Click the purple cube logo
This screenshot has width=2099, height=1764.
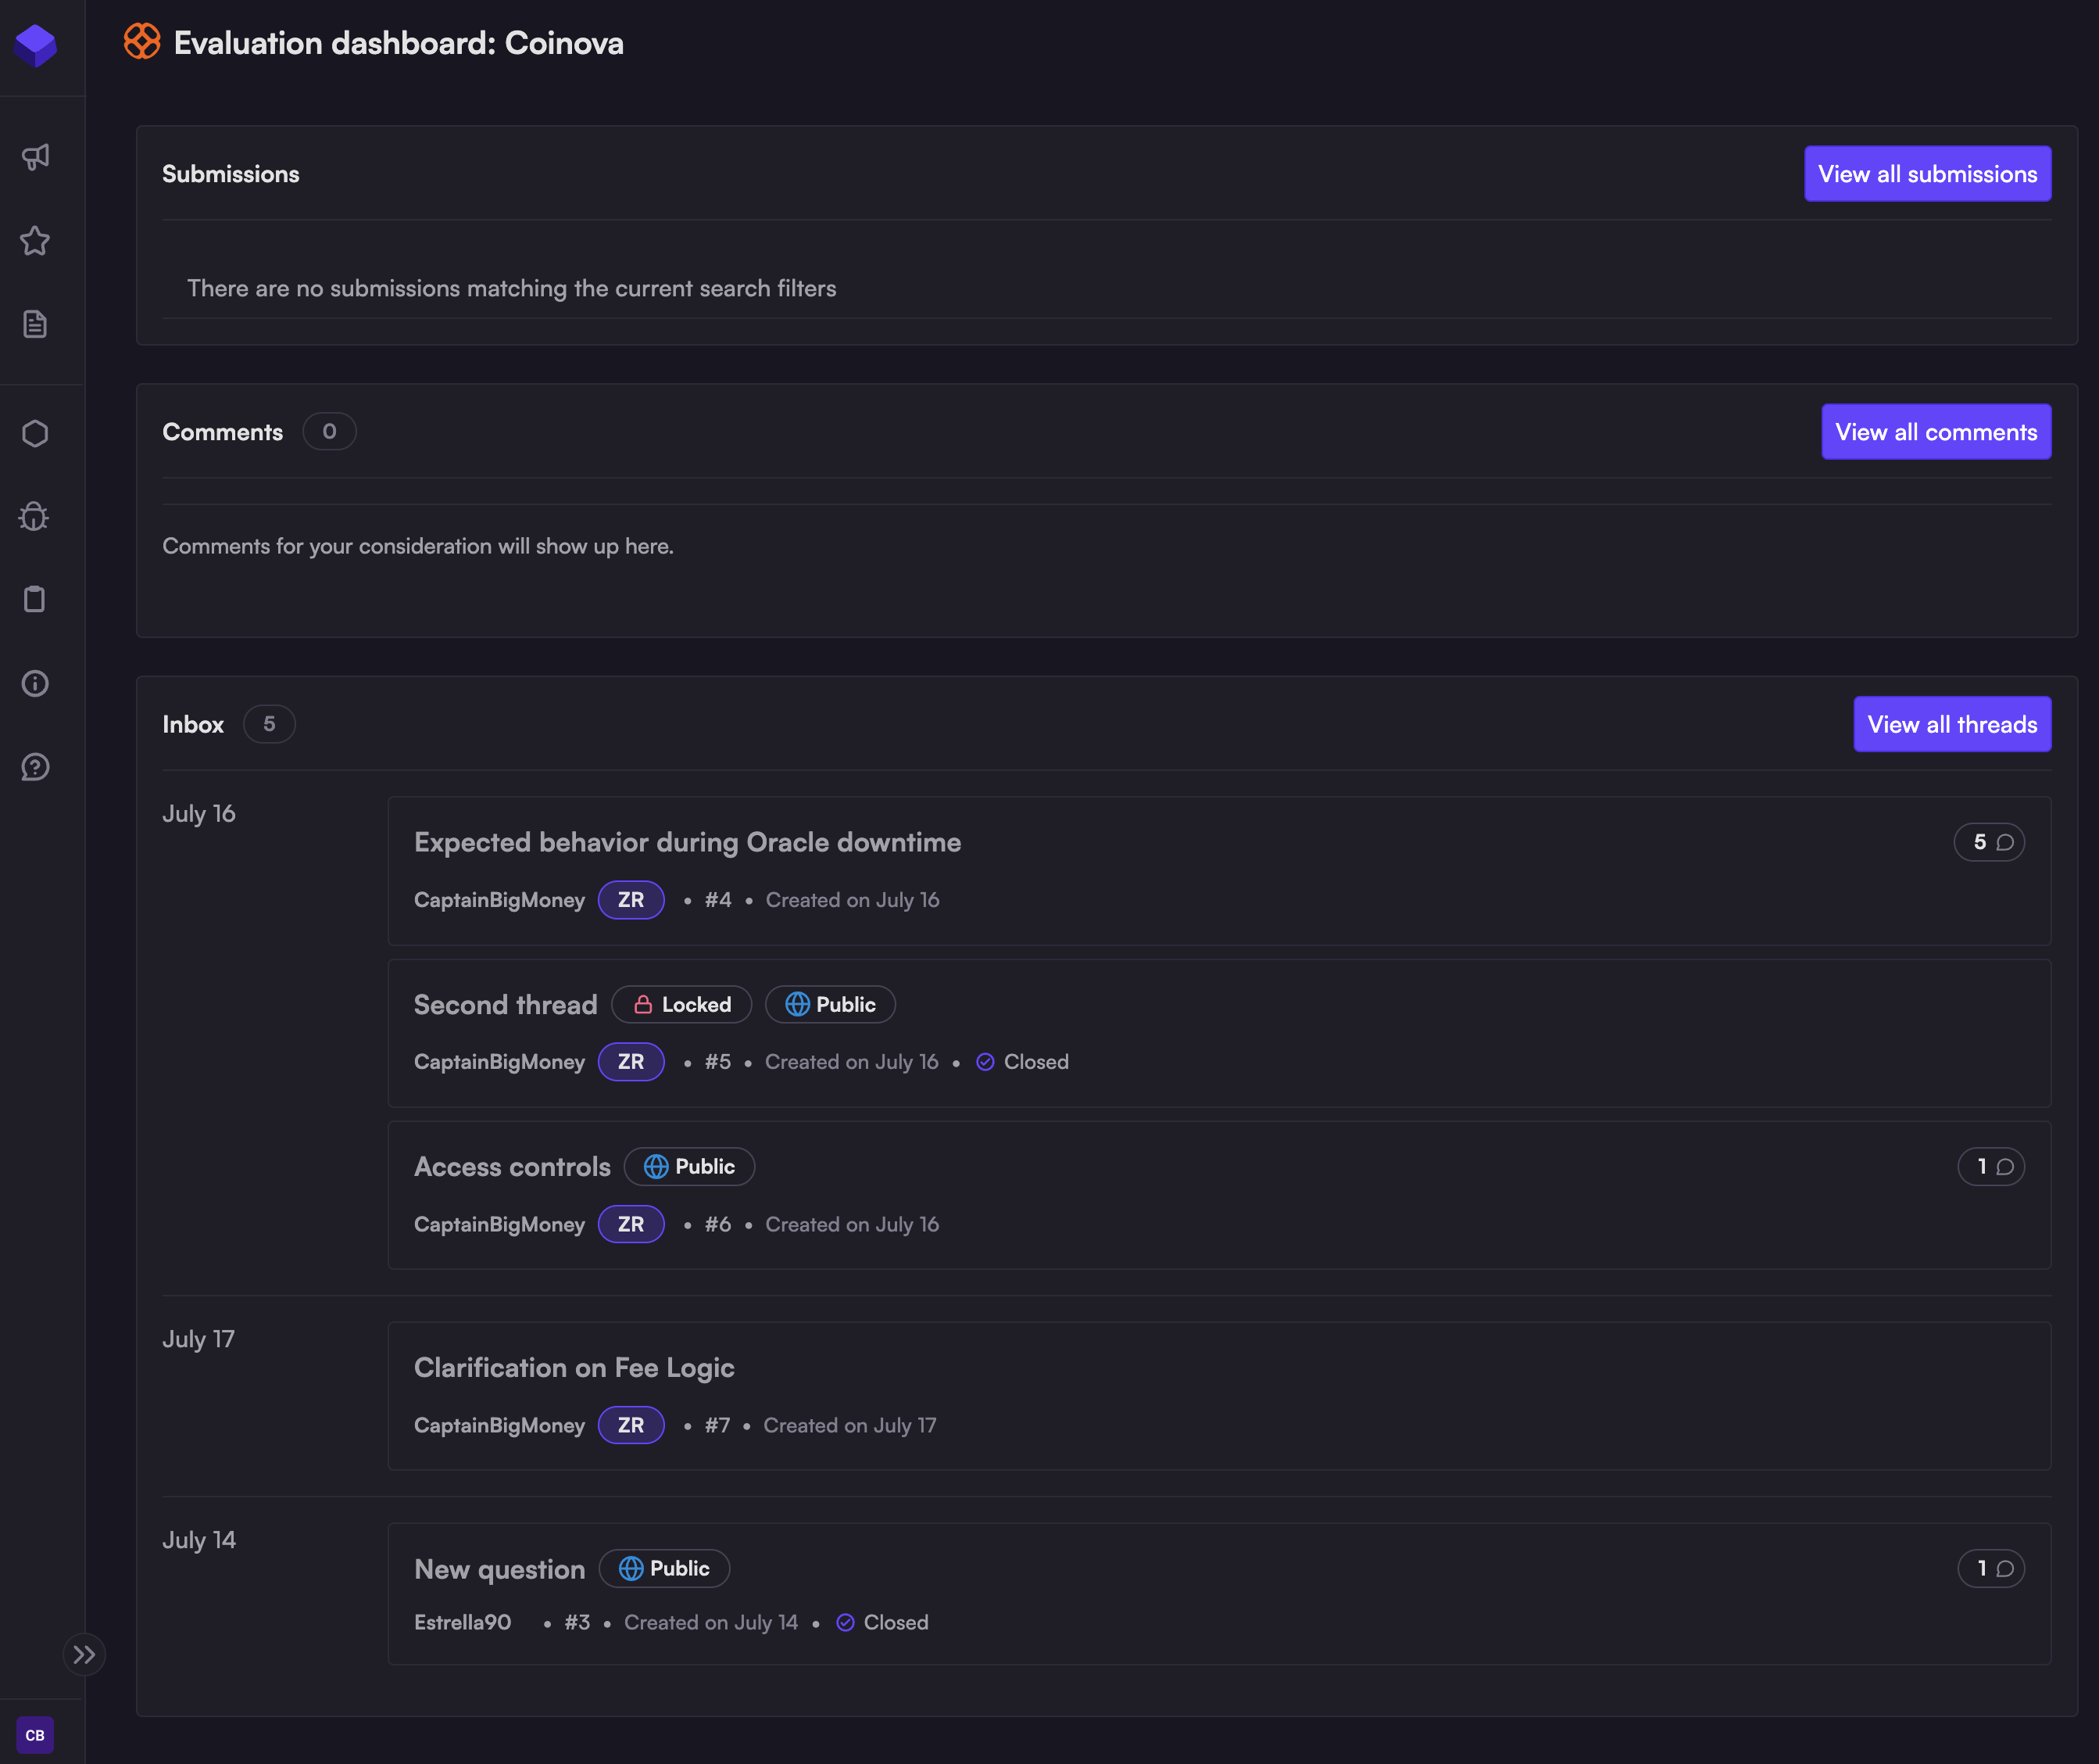point(36,45)
